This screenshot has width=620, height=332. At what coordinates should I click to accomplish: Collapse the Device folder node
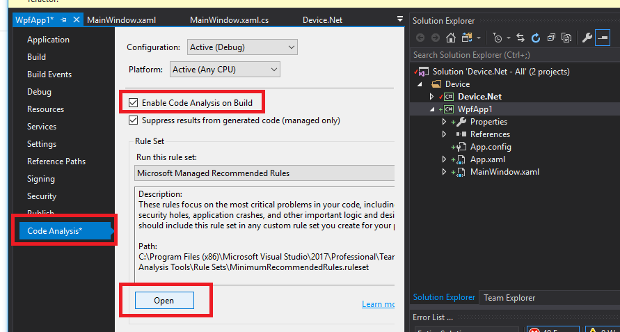click(x=420, y=84)
